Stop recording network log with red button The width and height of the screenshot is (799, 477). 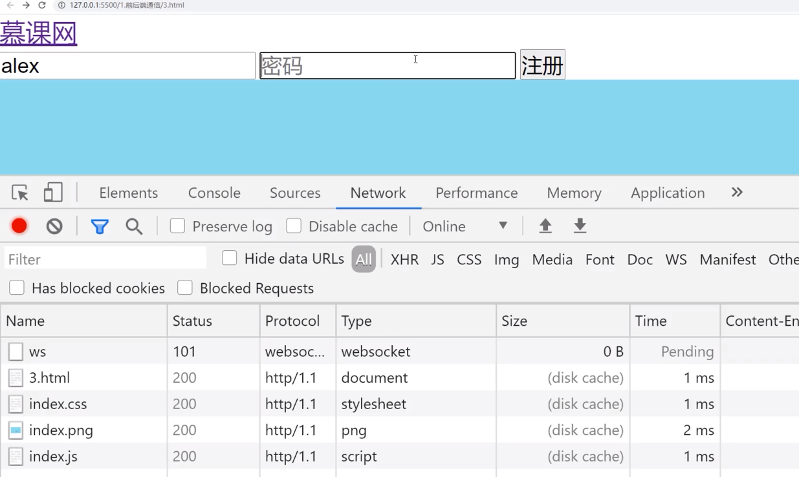19,226
